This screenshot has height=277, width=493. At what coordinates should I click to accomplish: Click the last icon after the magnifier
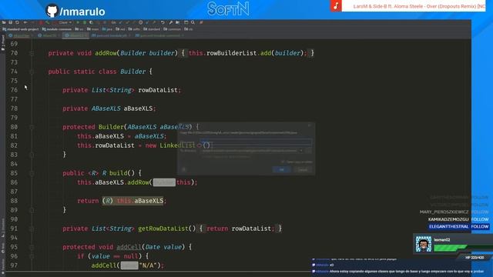pos(201,22)
